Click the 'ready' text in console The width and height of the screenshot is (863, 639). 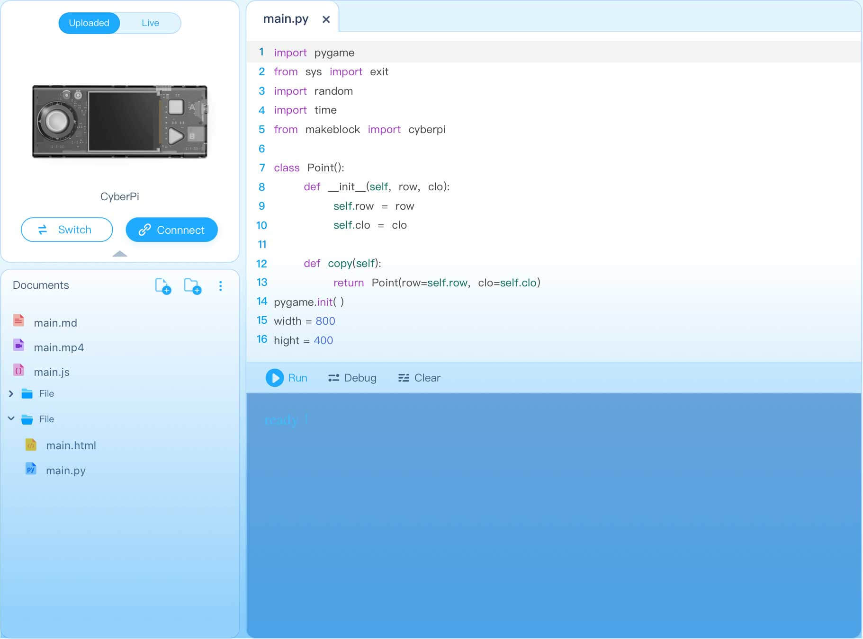click(x=281, y=419)
